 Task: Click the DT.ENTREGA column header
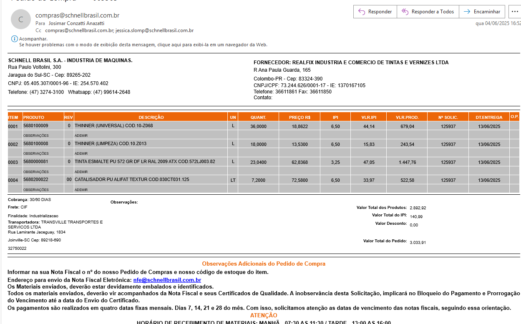tap(488, 117)
